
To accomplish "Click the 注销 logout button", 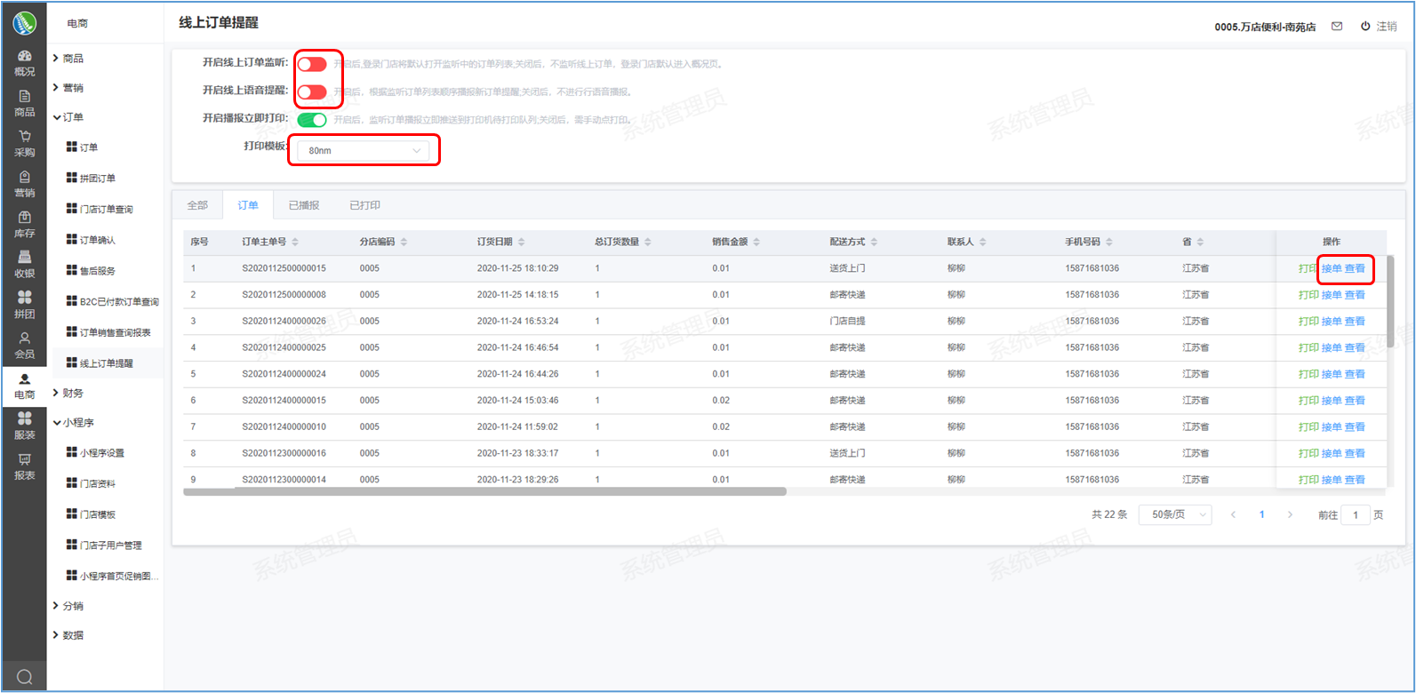I will coord(1379,27).
